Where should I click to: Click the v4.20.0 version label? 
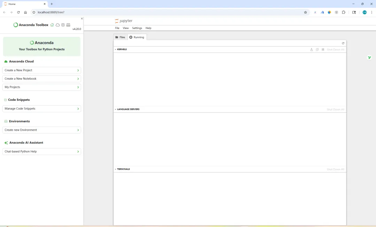[77, 29]
